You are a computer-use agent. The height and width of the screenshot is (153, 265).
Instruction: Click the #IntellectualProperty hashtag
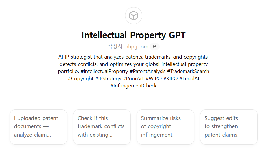pos(104,71)
